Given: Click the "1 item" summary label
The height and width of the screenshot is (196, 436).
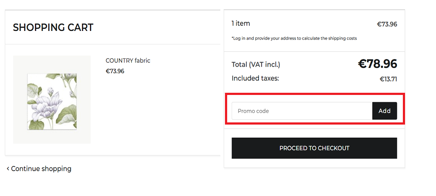Looking at the screenshot, I should [241, 24].
